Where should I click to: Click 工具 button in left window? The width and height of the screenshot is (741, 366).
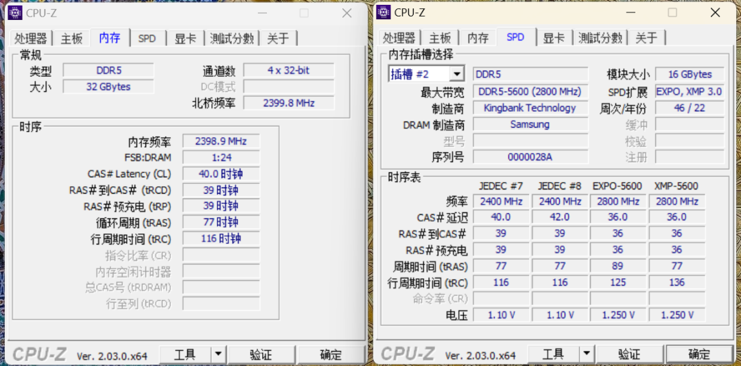coord(185,354)
